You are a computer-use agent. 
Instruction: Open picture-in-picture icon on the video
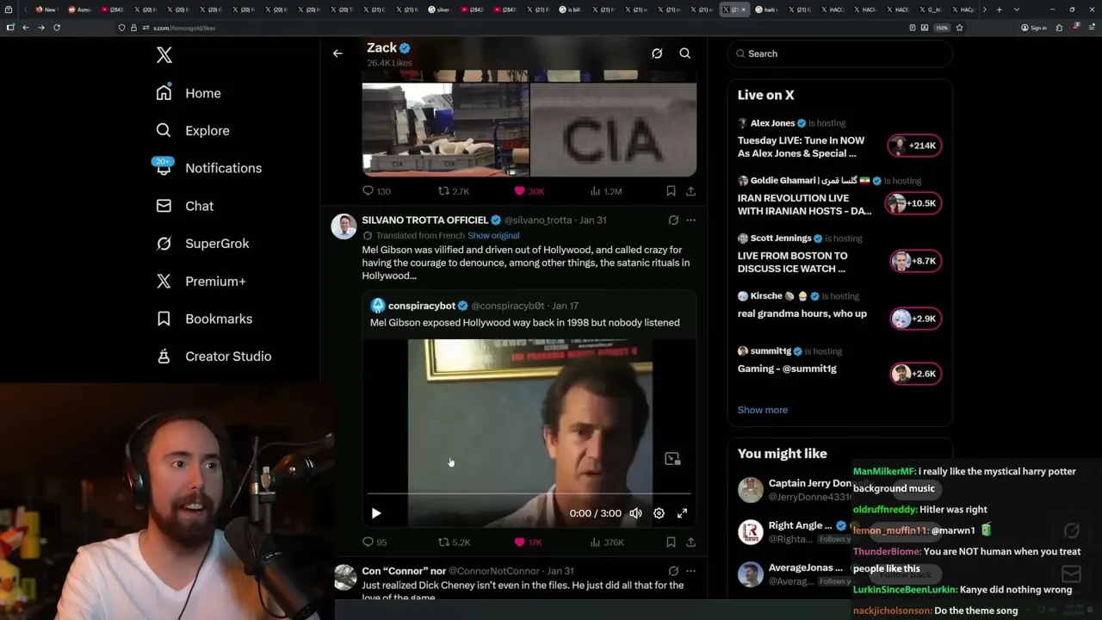(x=672, y=459)
